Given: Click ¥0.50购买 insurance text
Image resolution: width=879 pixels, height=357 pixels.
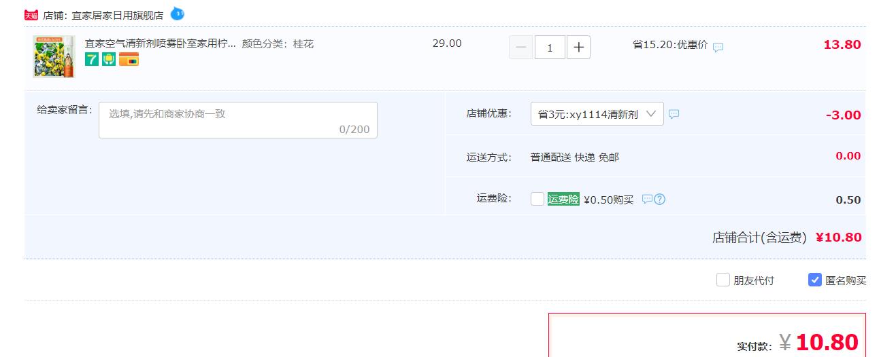Looking at the screenshot, I should [609, 200].
